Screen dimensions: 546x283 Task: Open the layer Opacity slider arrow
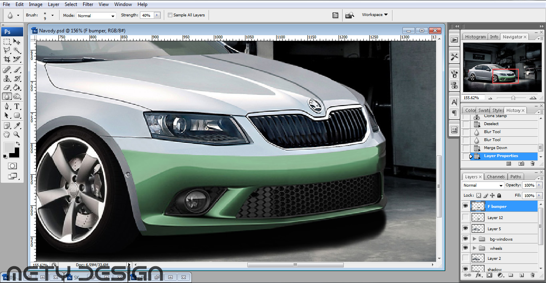click(x=538, y=185)
